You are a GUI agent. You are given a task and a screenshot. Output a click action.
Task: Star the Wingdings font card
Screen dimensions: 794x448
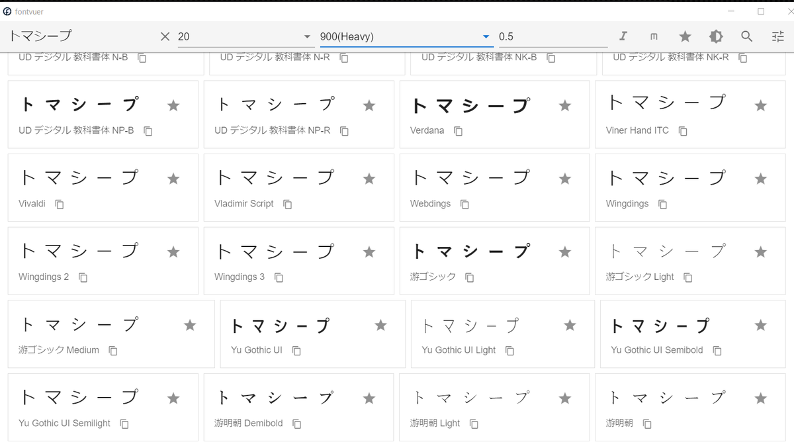point(761,179)
